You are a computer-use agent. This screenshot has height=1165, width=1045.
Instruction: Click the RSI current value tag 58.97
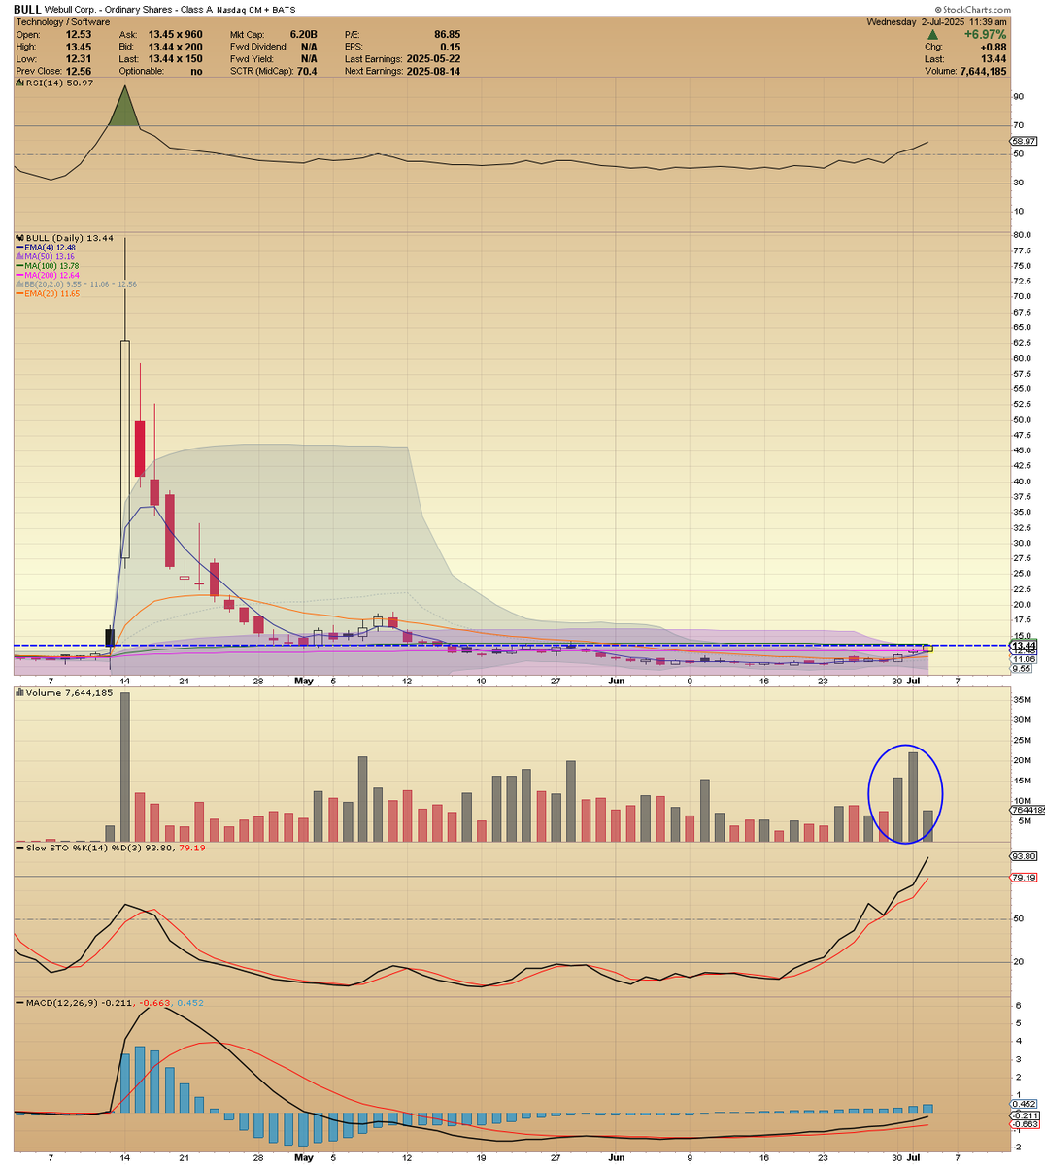click(1025, 142)
